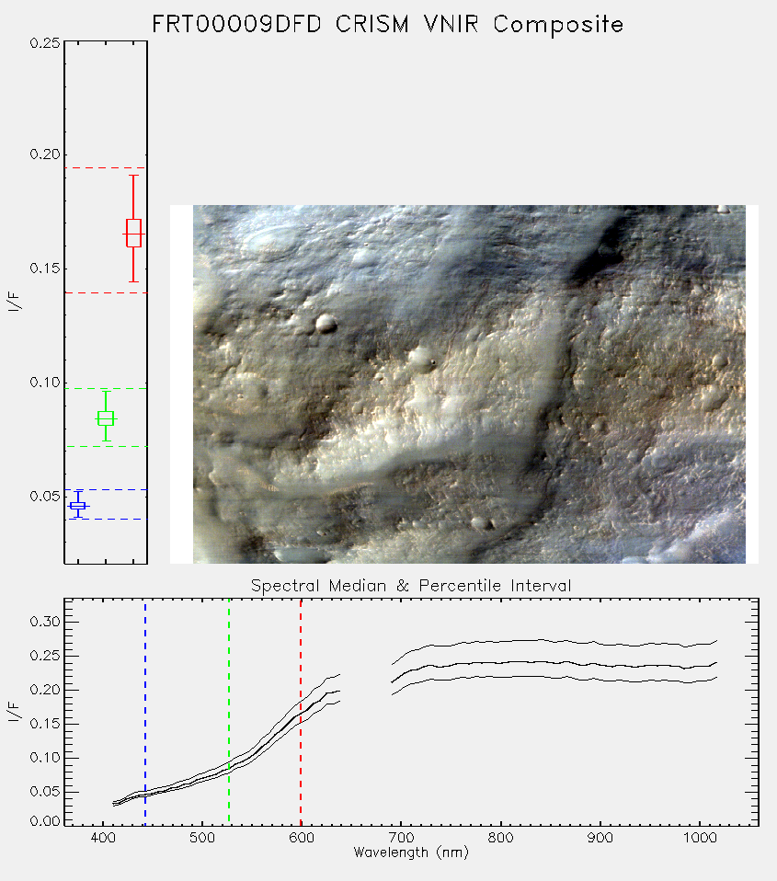Image resolution: width=777 pixels, height=881 pixels.
Task: Click the I/F label beside the spectral plot
Action: pos(15,713)
